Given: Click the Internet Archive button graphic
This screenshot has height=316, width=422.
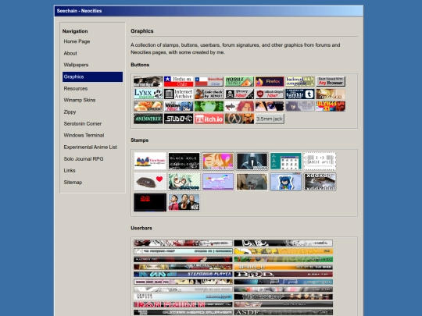Looking at the screenshot, I should tap(179, 94).
